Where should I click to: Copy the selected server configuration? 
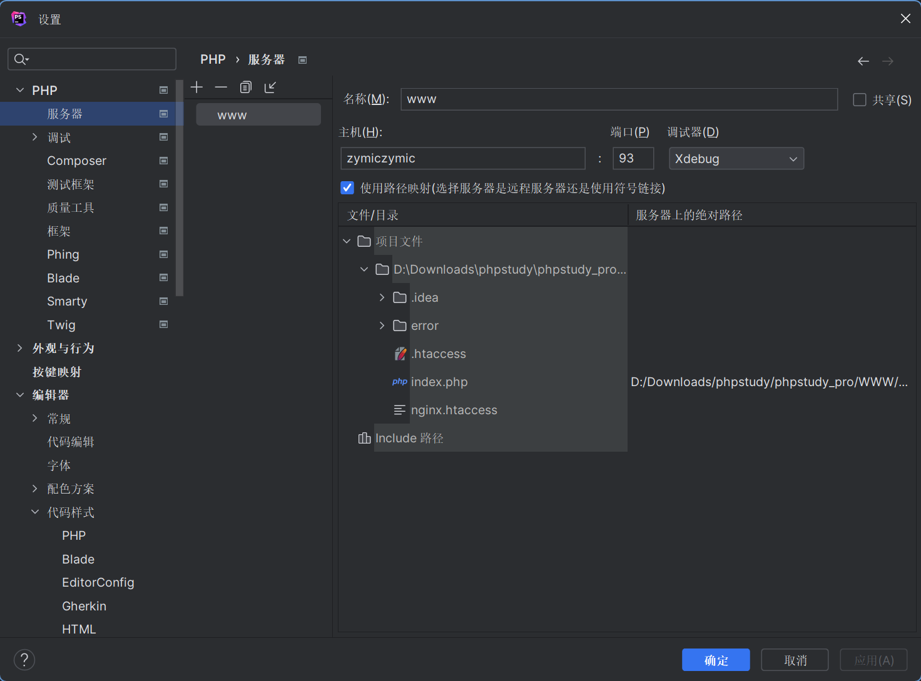click(x=246, y=87)
